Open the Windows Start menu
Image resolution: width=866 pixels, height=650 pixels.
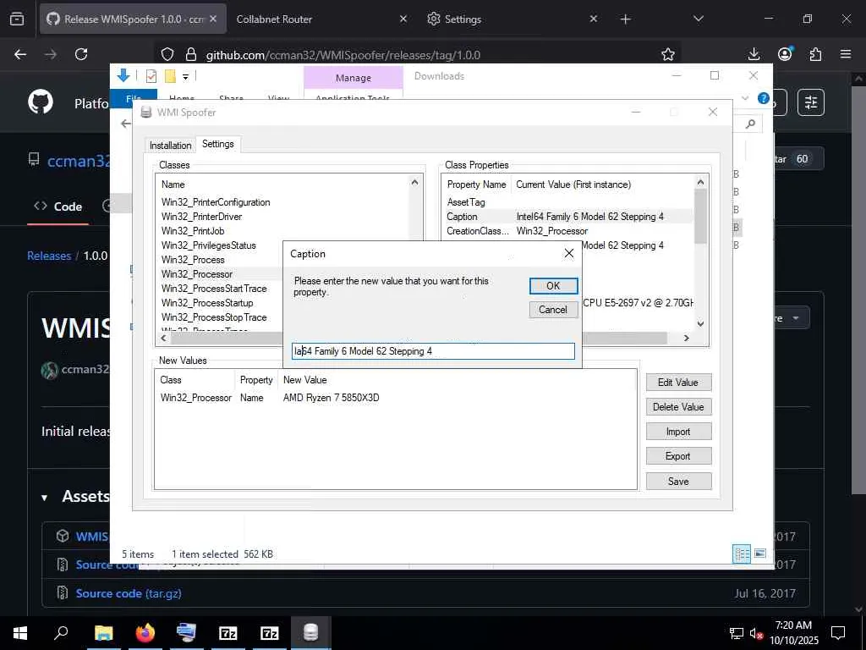[x=20, y=633]
